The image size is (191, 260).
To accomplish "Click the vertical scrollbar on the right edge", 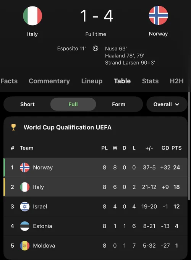I will pyautogui.click(x=189, y=146).
